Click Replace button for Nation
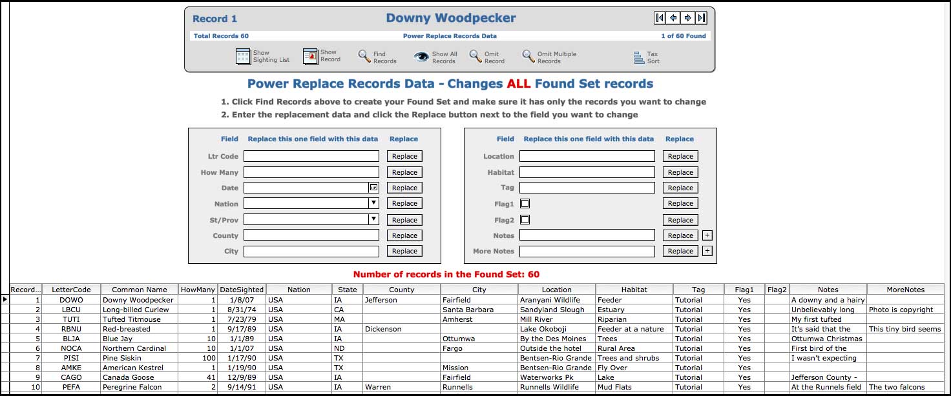This screenshot has width=951, height=396. click(404, 203)
